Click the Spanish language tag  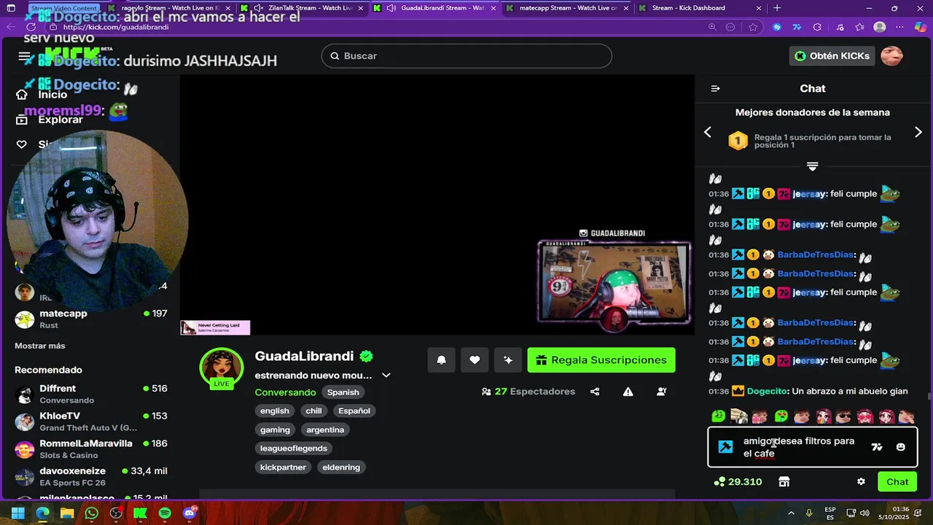click(x=343, y=392)
